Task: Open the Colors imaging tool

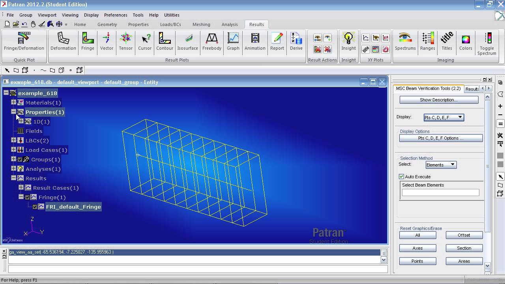Action: (x=466, y=42)
